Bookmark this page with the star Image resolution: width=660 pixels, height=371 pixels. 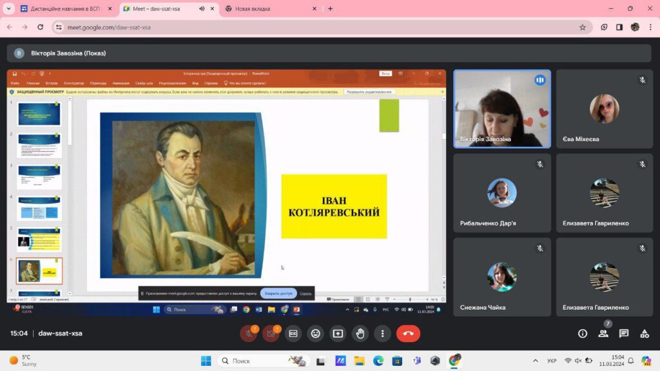point(583,27)
